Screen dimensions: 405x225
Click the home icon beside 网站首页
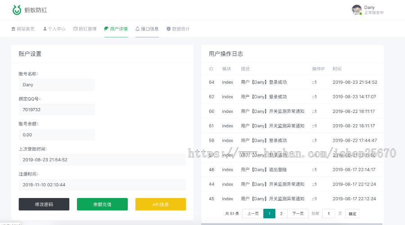(13, 29)
